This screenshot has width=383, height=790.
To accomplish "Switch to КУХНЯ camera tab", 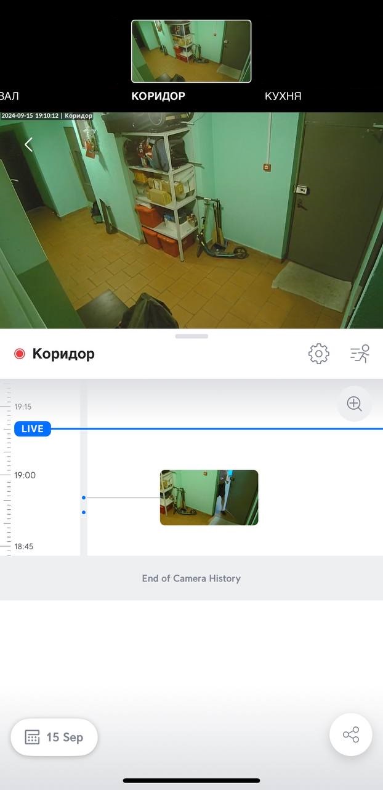I will [283, 96].
